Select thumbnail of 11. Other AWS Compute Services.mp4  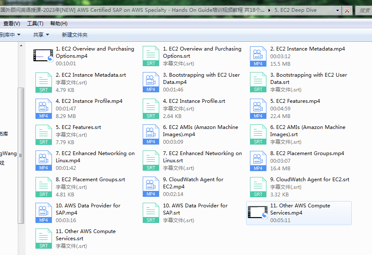click(258, 212)
